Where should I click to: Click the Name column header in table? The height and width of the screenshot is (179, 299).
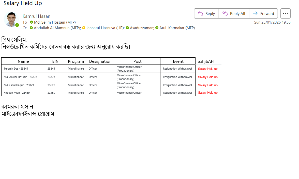(23, 61)
